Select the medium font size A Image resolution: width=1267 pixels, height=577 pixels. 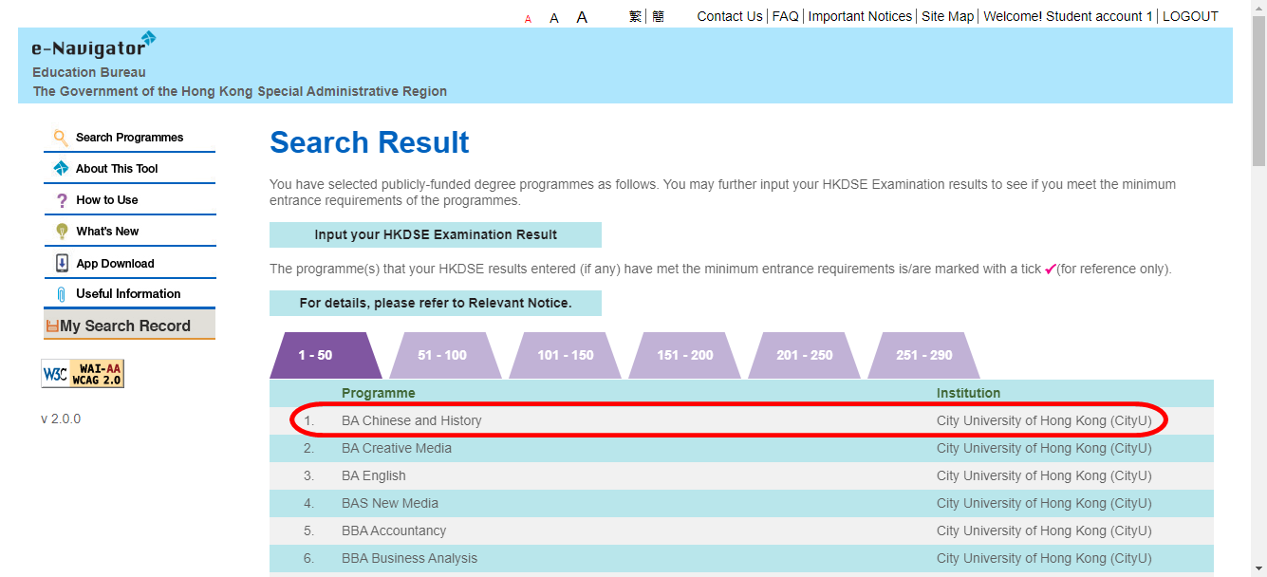pos(554,18)
